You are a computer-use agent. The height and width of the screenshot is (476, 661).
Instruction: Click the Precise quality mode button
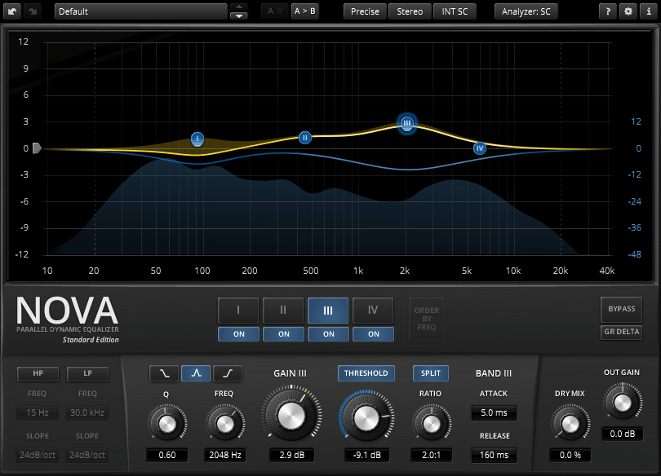click(x=365, y=11)
